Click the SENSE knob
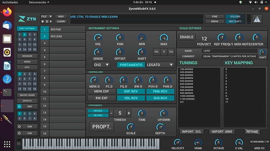Image resolution: width=270 pixels, height=151 pixels. [x=98, y=52]
